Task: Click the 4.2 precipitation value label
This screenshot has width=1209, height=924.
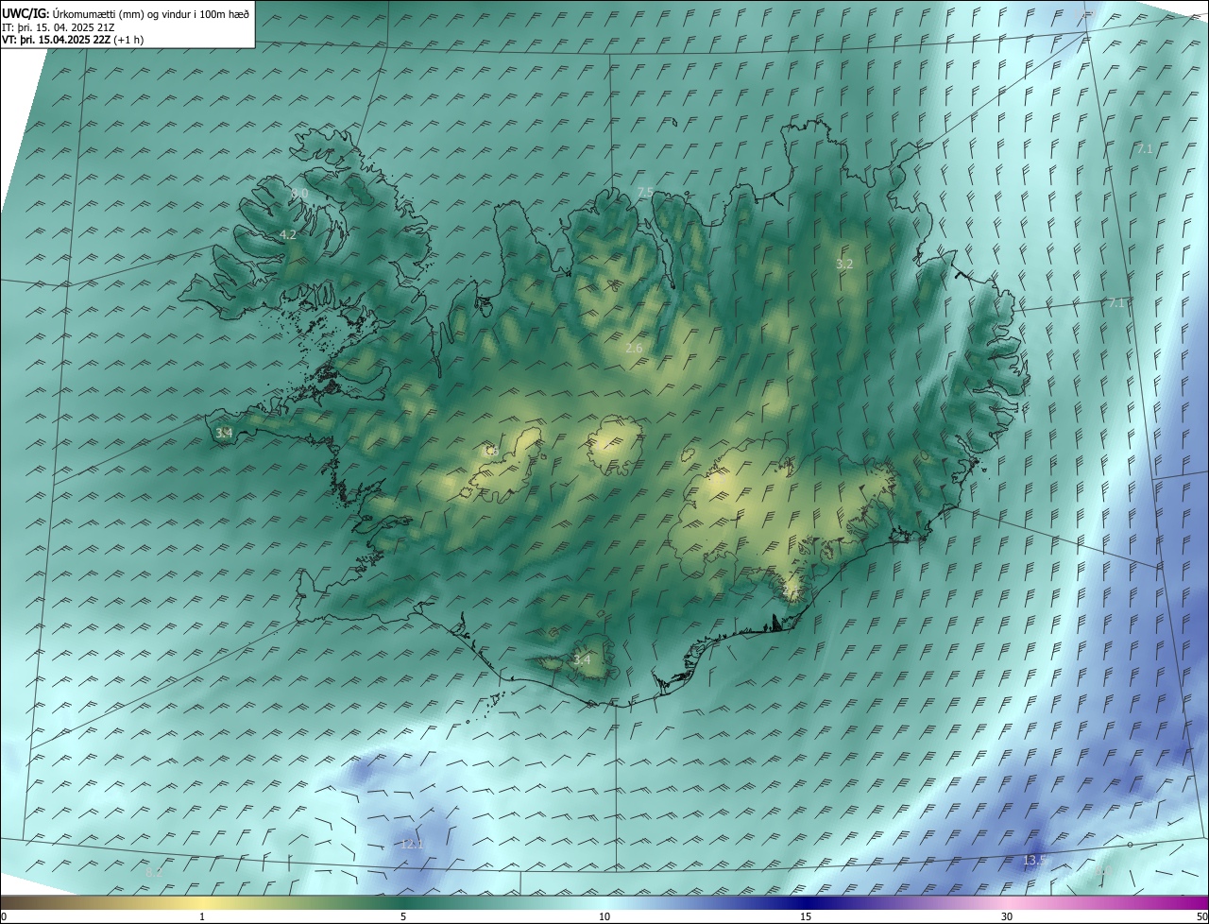Action: coord(288,235)
